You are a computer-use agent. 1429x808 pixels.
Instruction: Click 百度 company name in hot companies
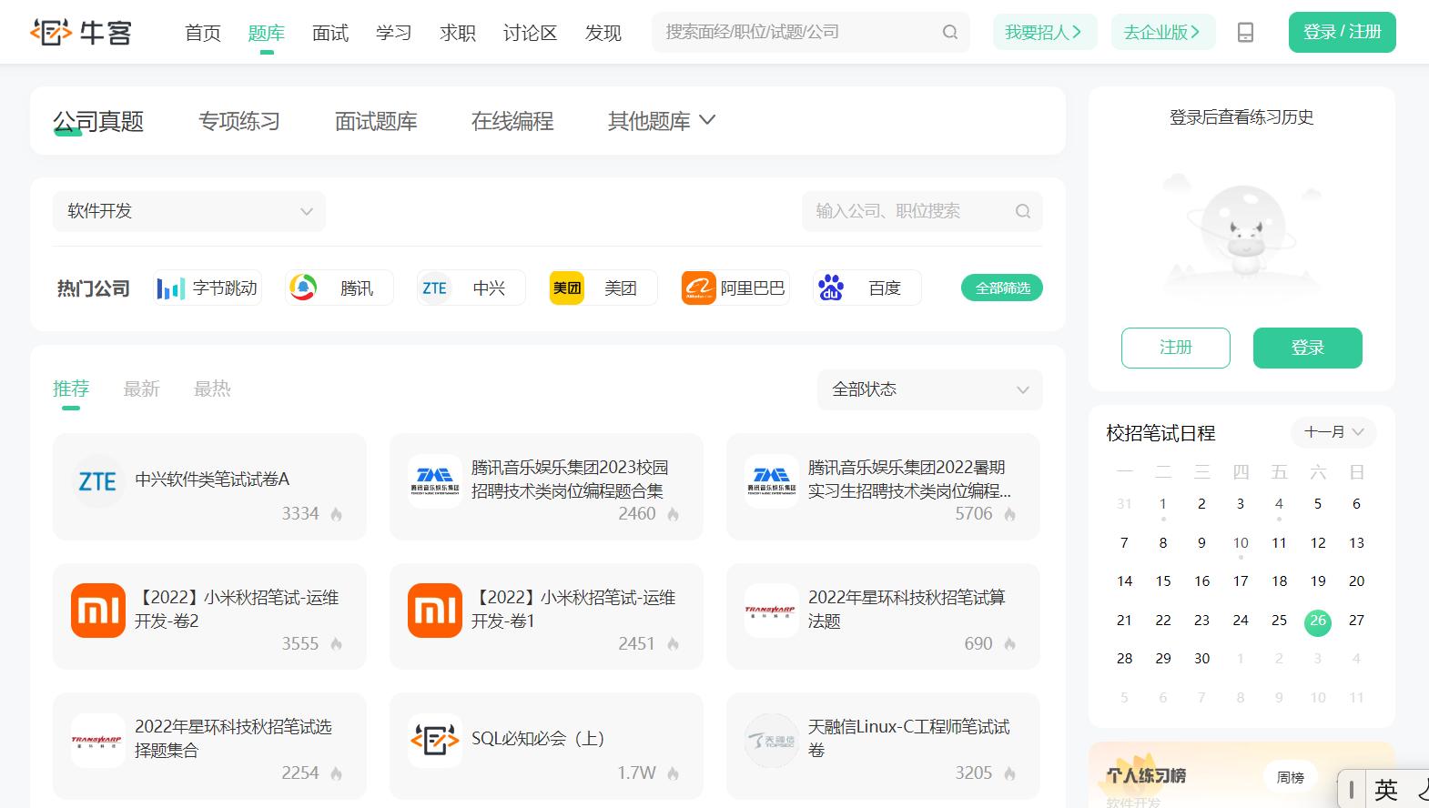click(x=885, y=288)
